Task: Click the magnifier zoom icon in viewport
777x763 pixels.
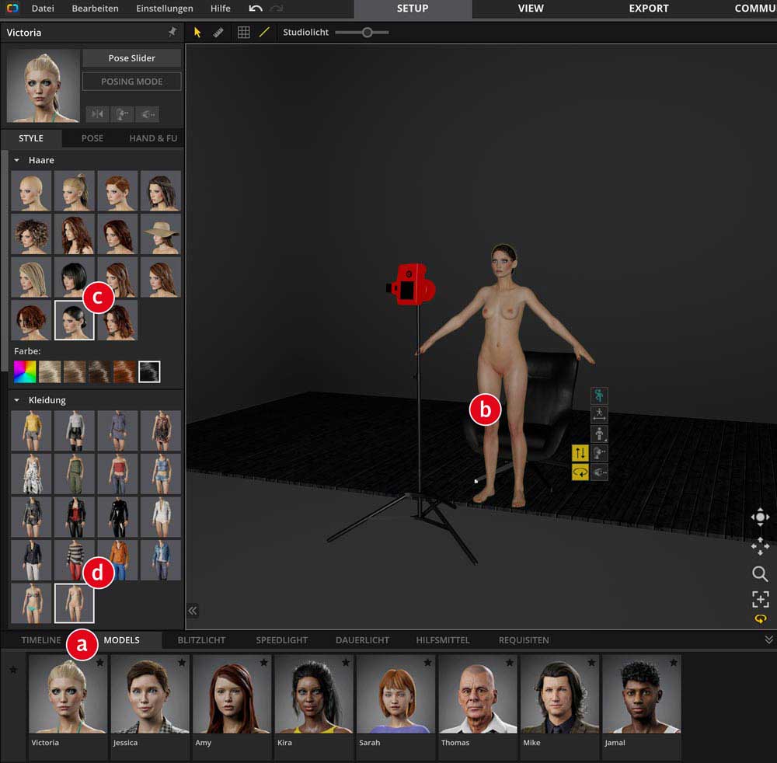Action: (760, 574)
